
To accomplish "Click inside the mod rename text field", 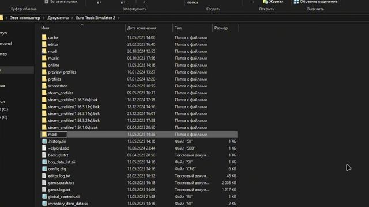I will tap(57, 134).
